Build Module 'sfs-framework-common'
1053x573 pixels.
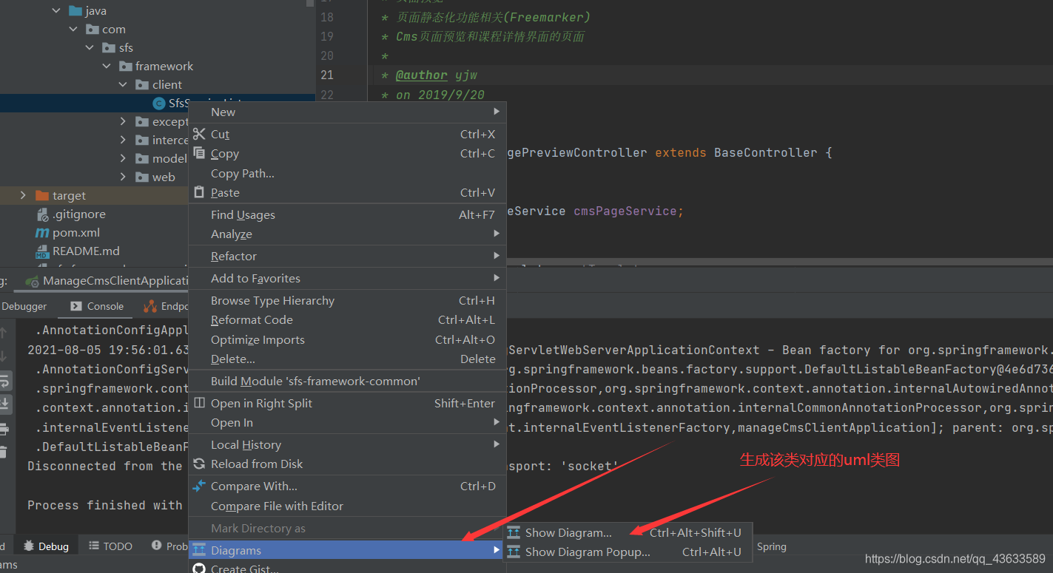tap(347, 382)
